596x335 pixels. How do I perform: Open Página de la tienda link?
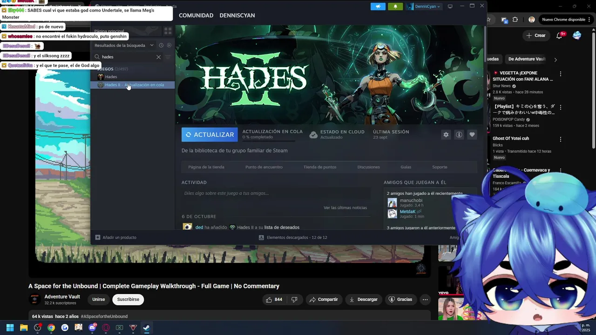click(x=206, y=167)
